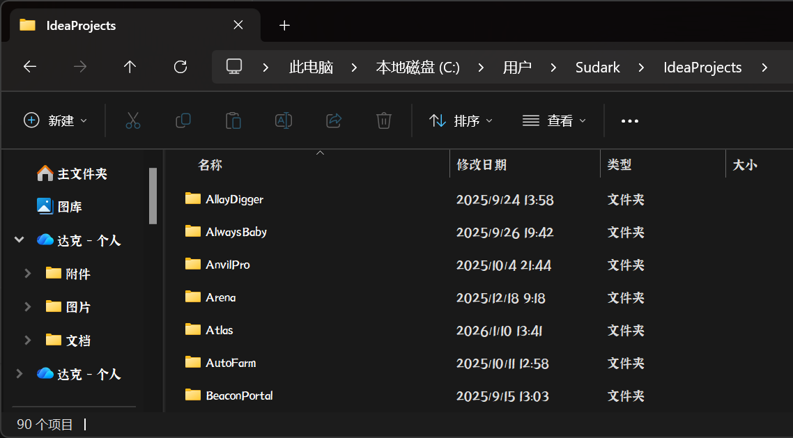Click the Rename icon in toolbar

[284, 120]
